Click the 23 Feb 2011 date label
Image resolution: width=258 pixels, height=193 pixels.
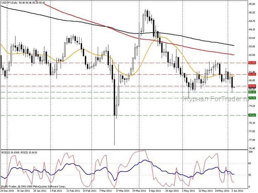[x=89, y=191]
